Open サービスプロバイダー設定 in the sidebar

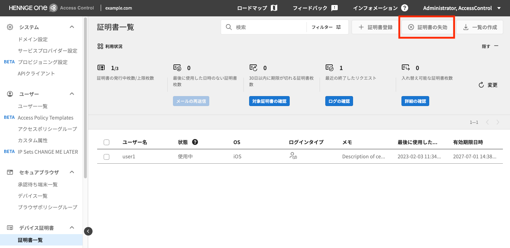pyautogui.click(x=48, y=51)
